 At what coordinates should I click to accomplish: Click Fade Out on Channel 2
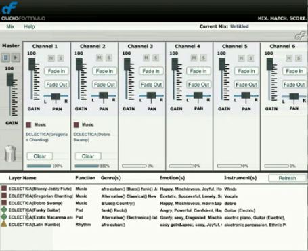(104, 85)
